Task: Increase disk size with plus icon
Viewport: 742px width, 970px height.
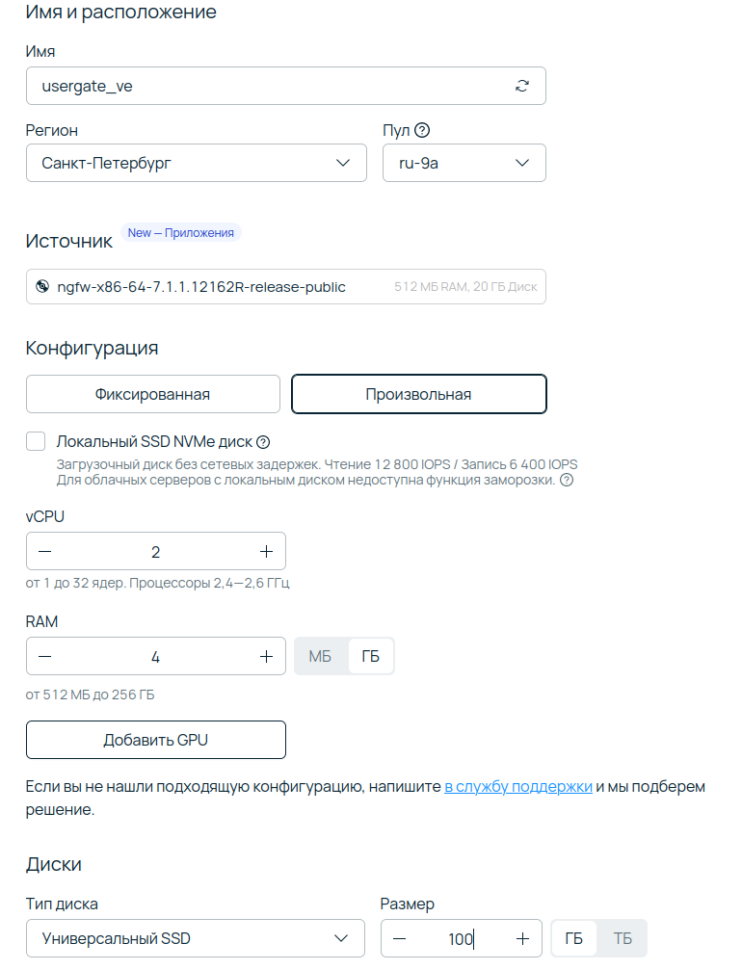Action: tap(522, 938)
